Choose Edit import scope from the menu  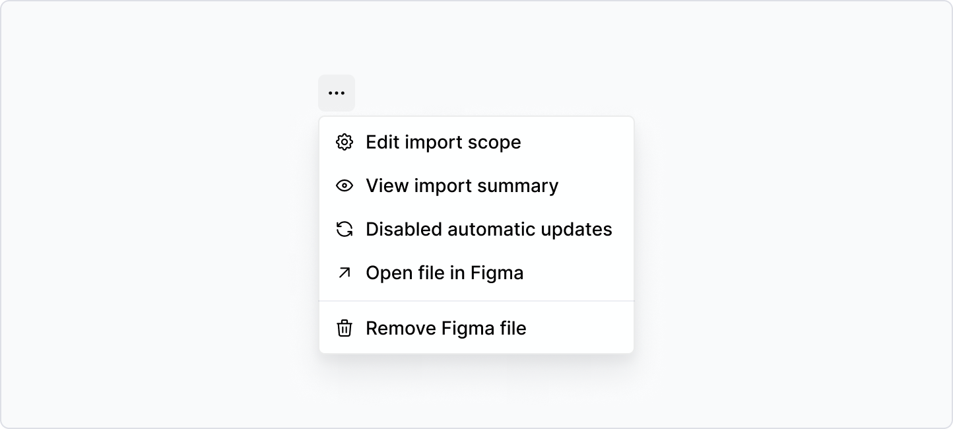[444, 142]
